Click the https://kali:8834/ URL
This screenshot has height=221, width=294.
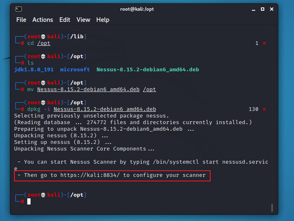tap(90, 175)
